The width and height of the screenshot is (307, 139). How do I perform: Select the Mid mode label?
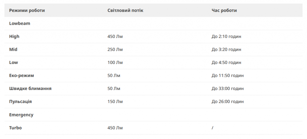pos(13,49)
